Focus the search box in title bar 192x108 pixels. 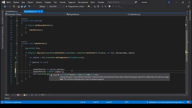[x=121, y=2]
